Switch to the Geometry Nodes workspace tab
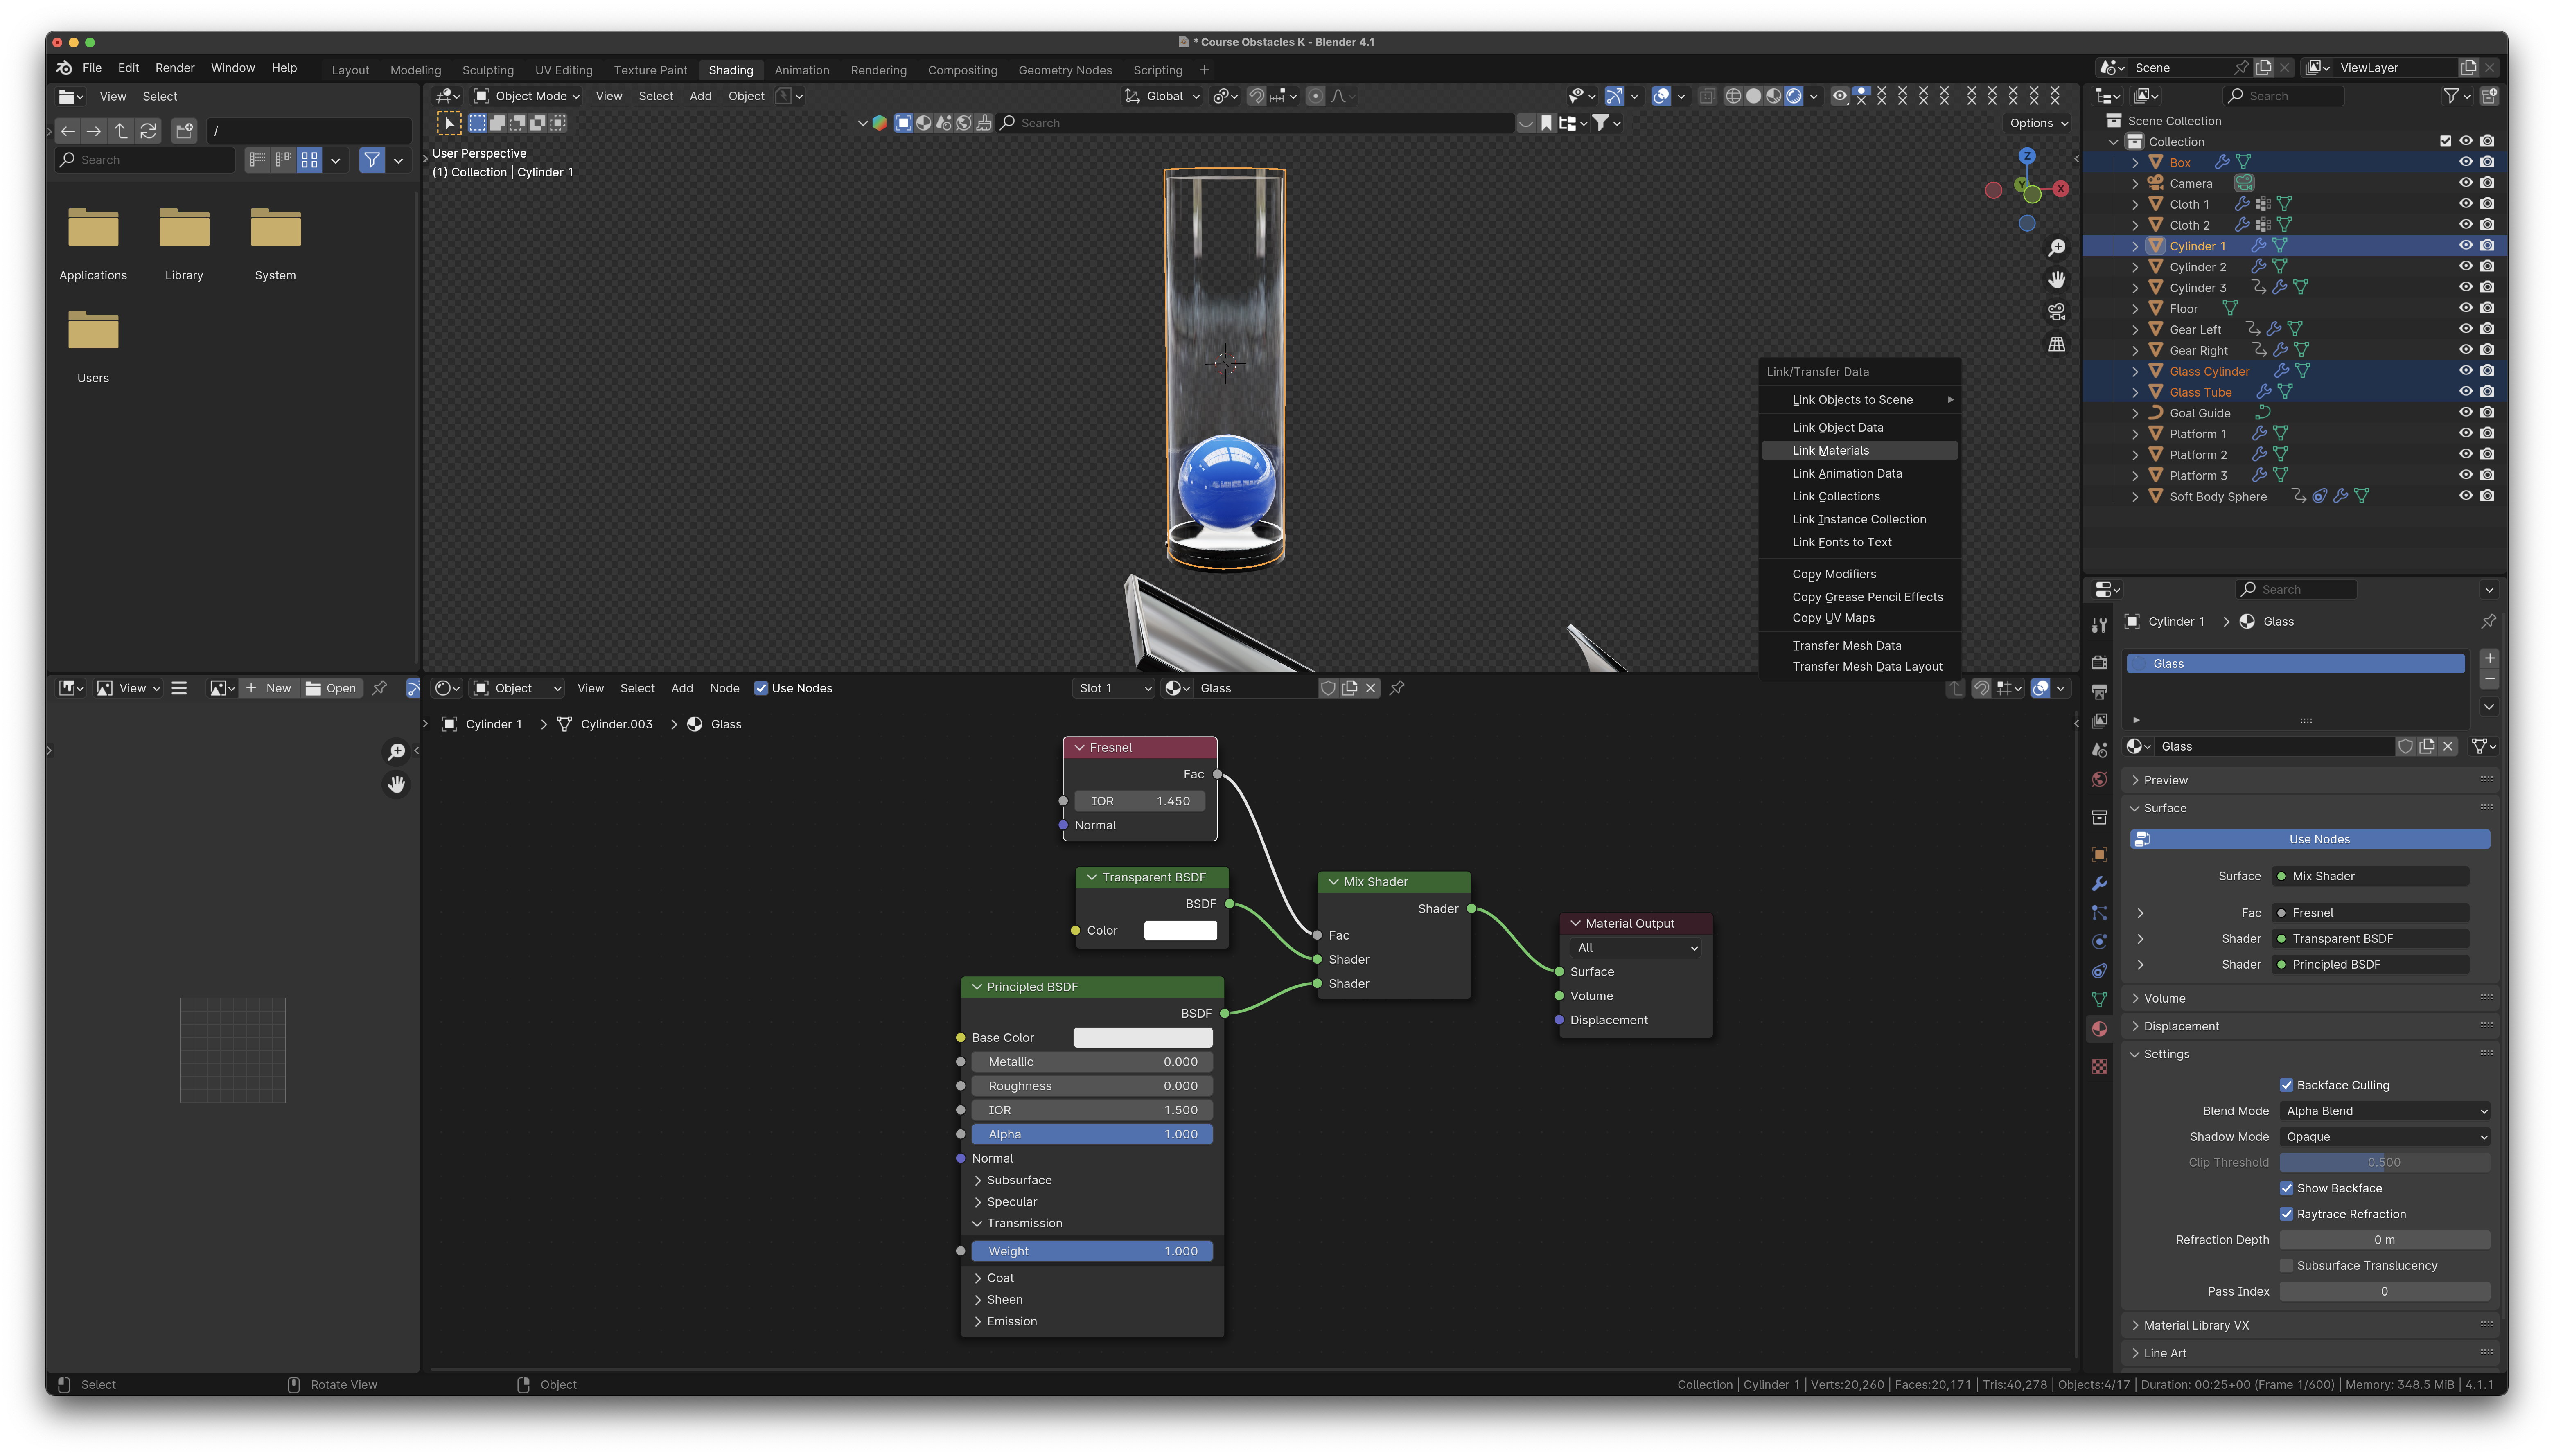 tap(1065, 70)
